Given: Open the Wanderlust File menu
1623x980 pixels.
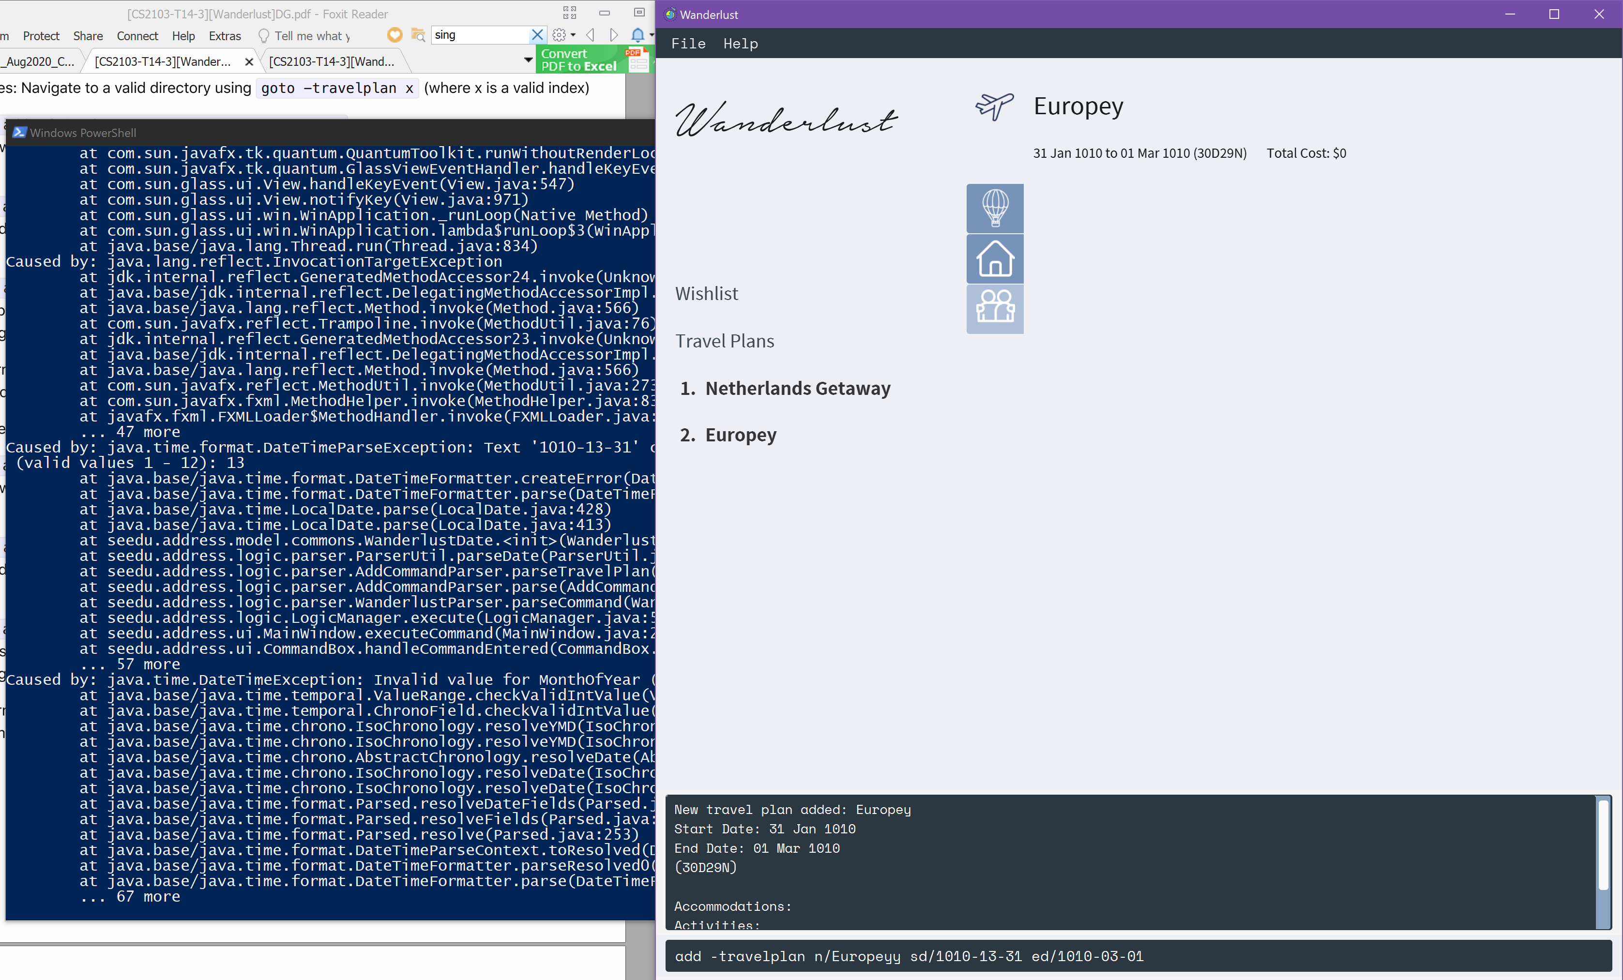Looking at the screenshot, I should (x=688, y=44).
